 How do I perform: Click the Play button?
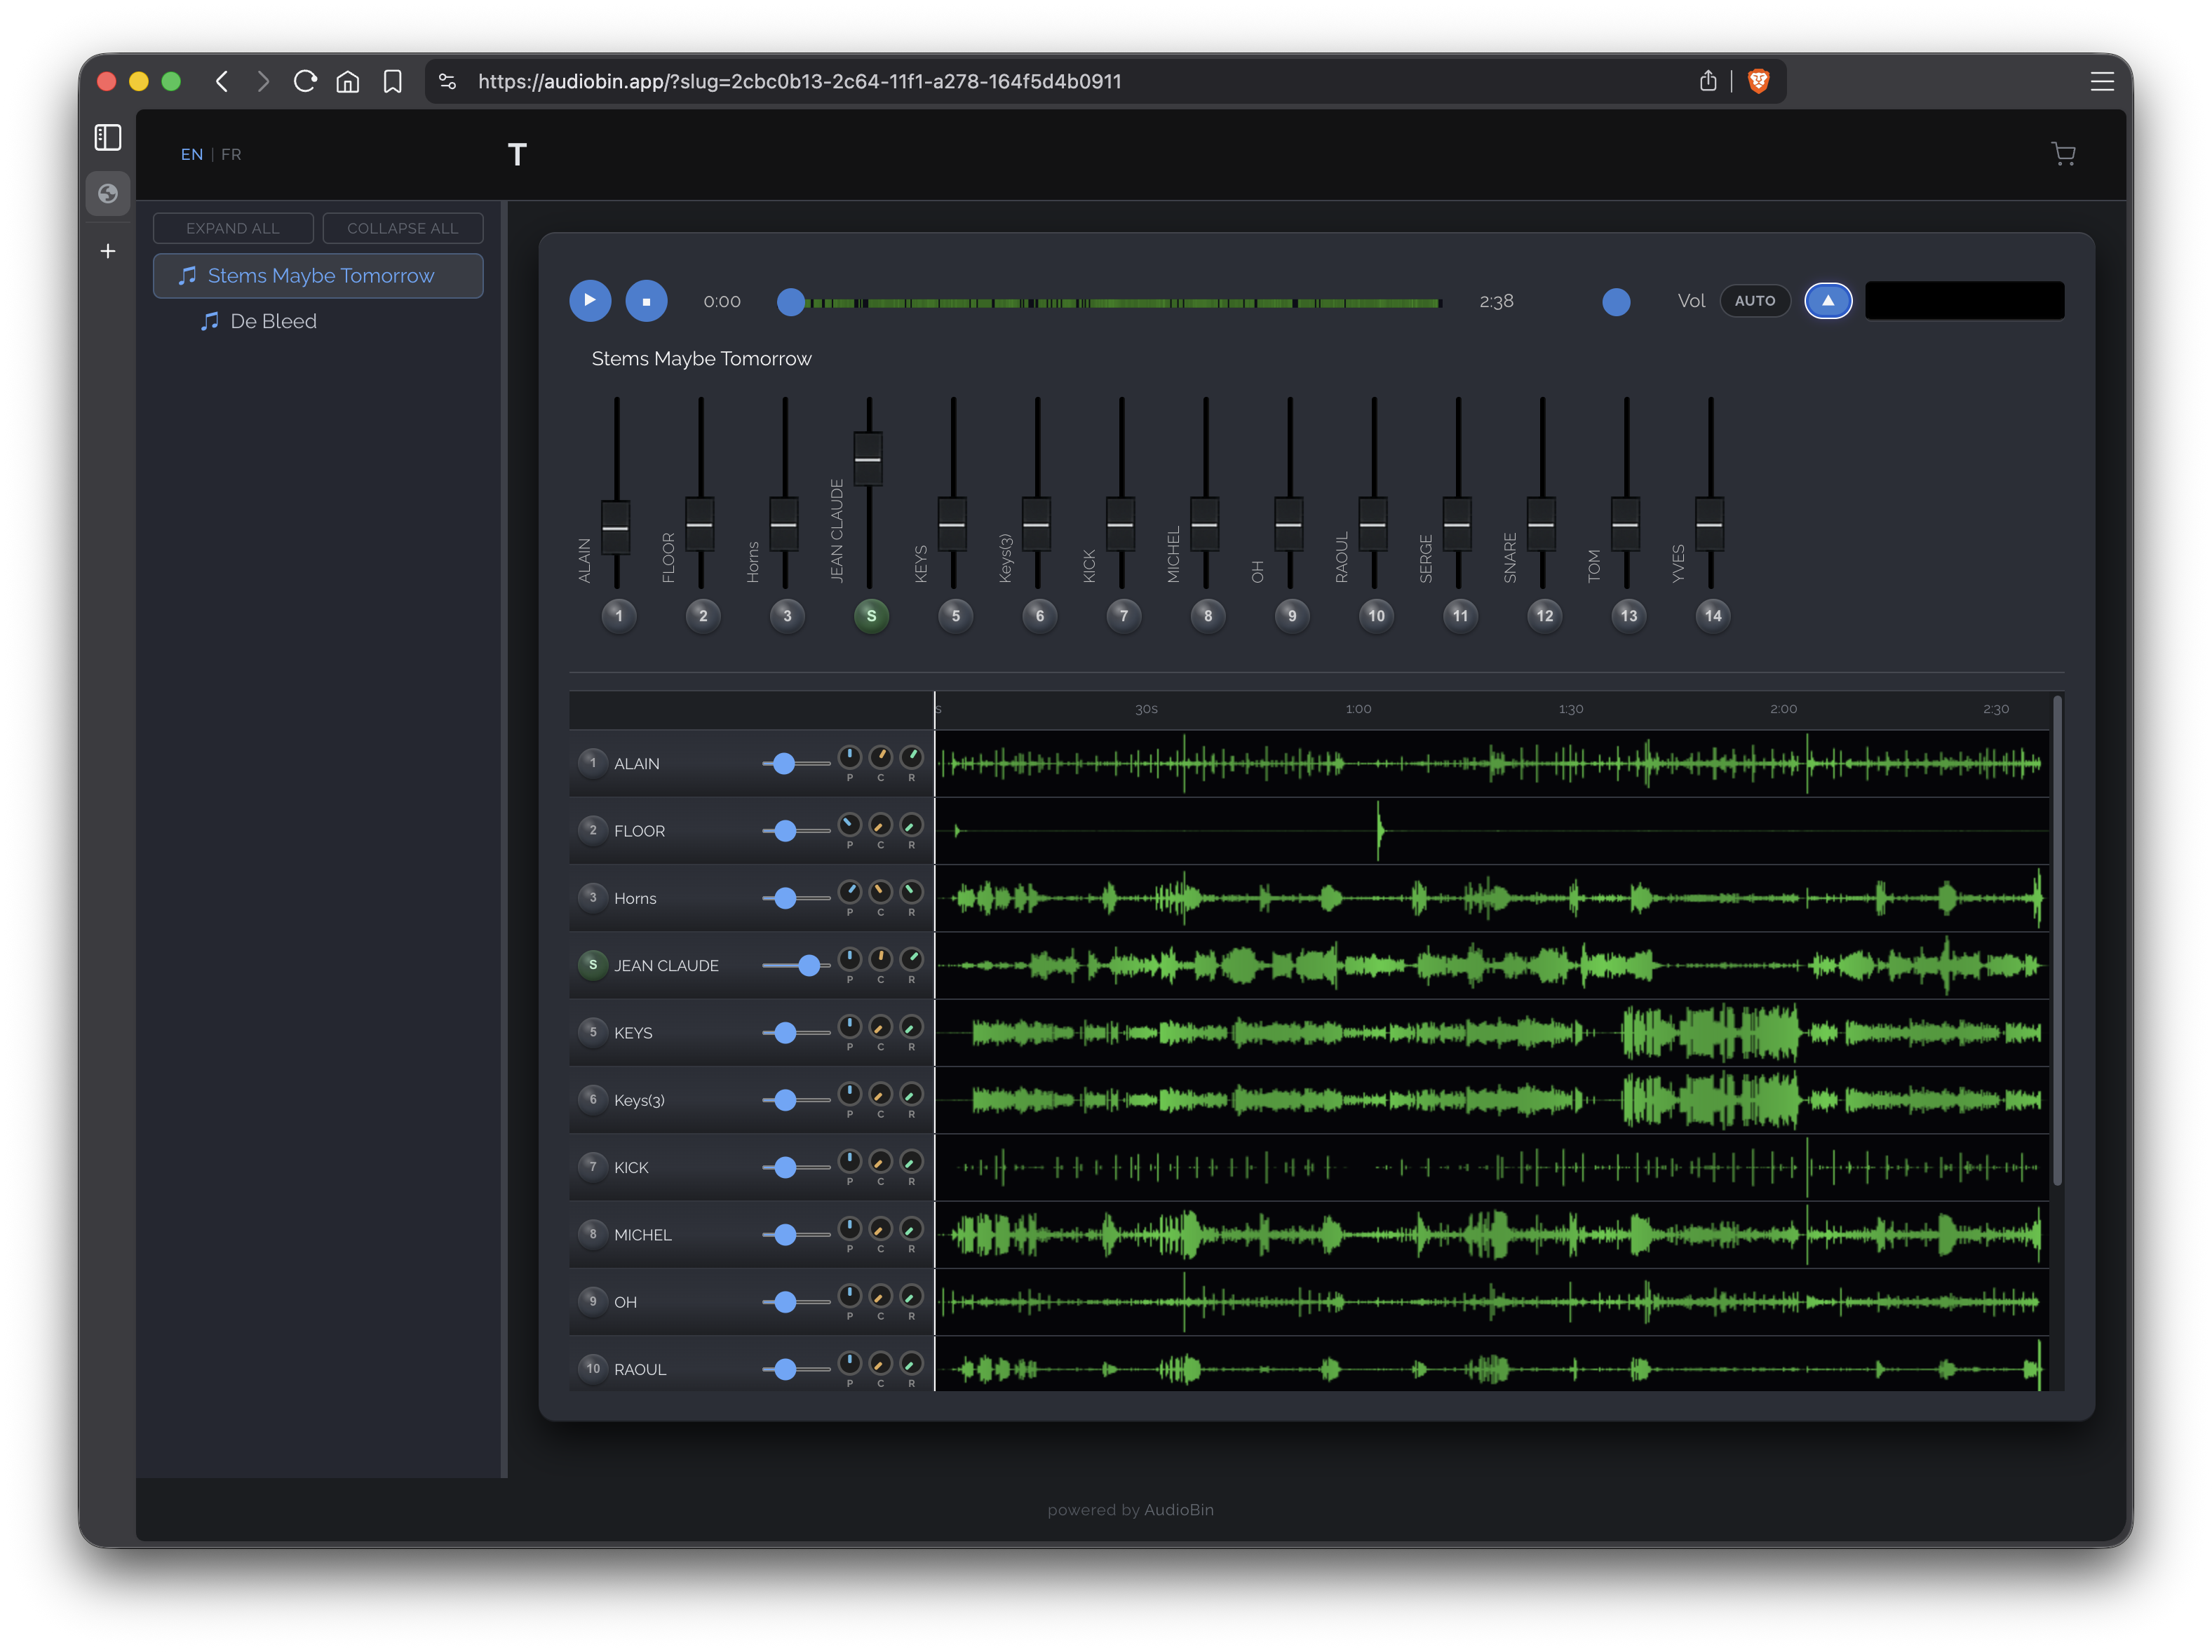tap(590, 300)
